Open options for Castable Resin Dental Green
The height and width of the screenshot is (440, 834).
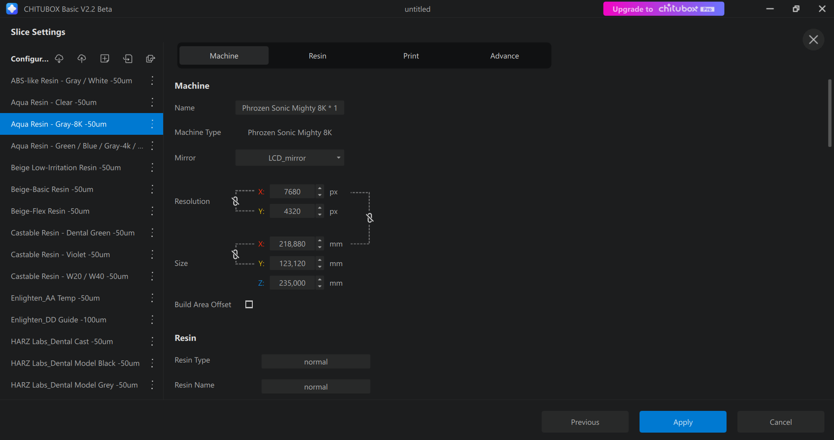[152, 233]
